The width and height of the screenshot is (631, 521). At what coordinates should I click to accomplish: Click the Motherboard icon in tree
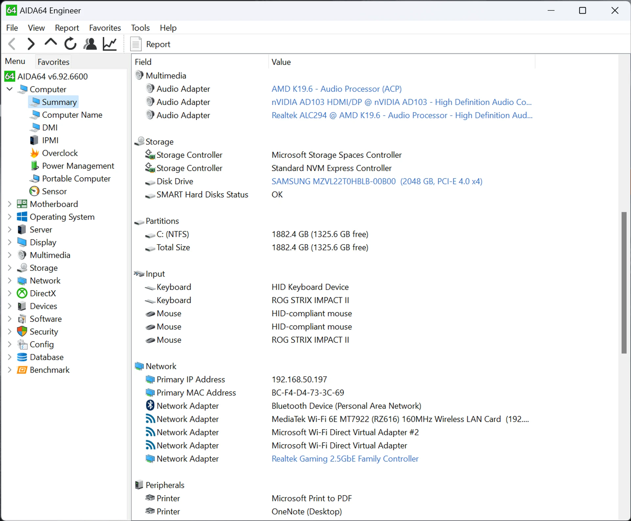[x=22, y=204]
